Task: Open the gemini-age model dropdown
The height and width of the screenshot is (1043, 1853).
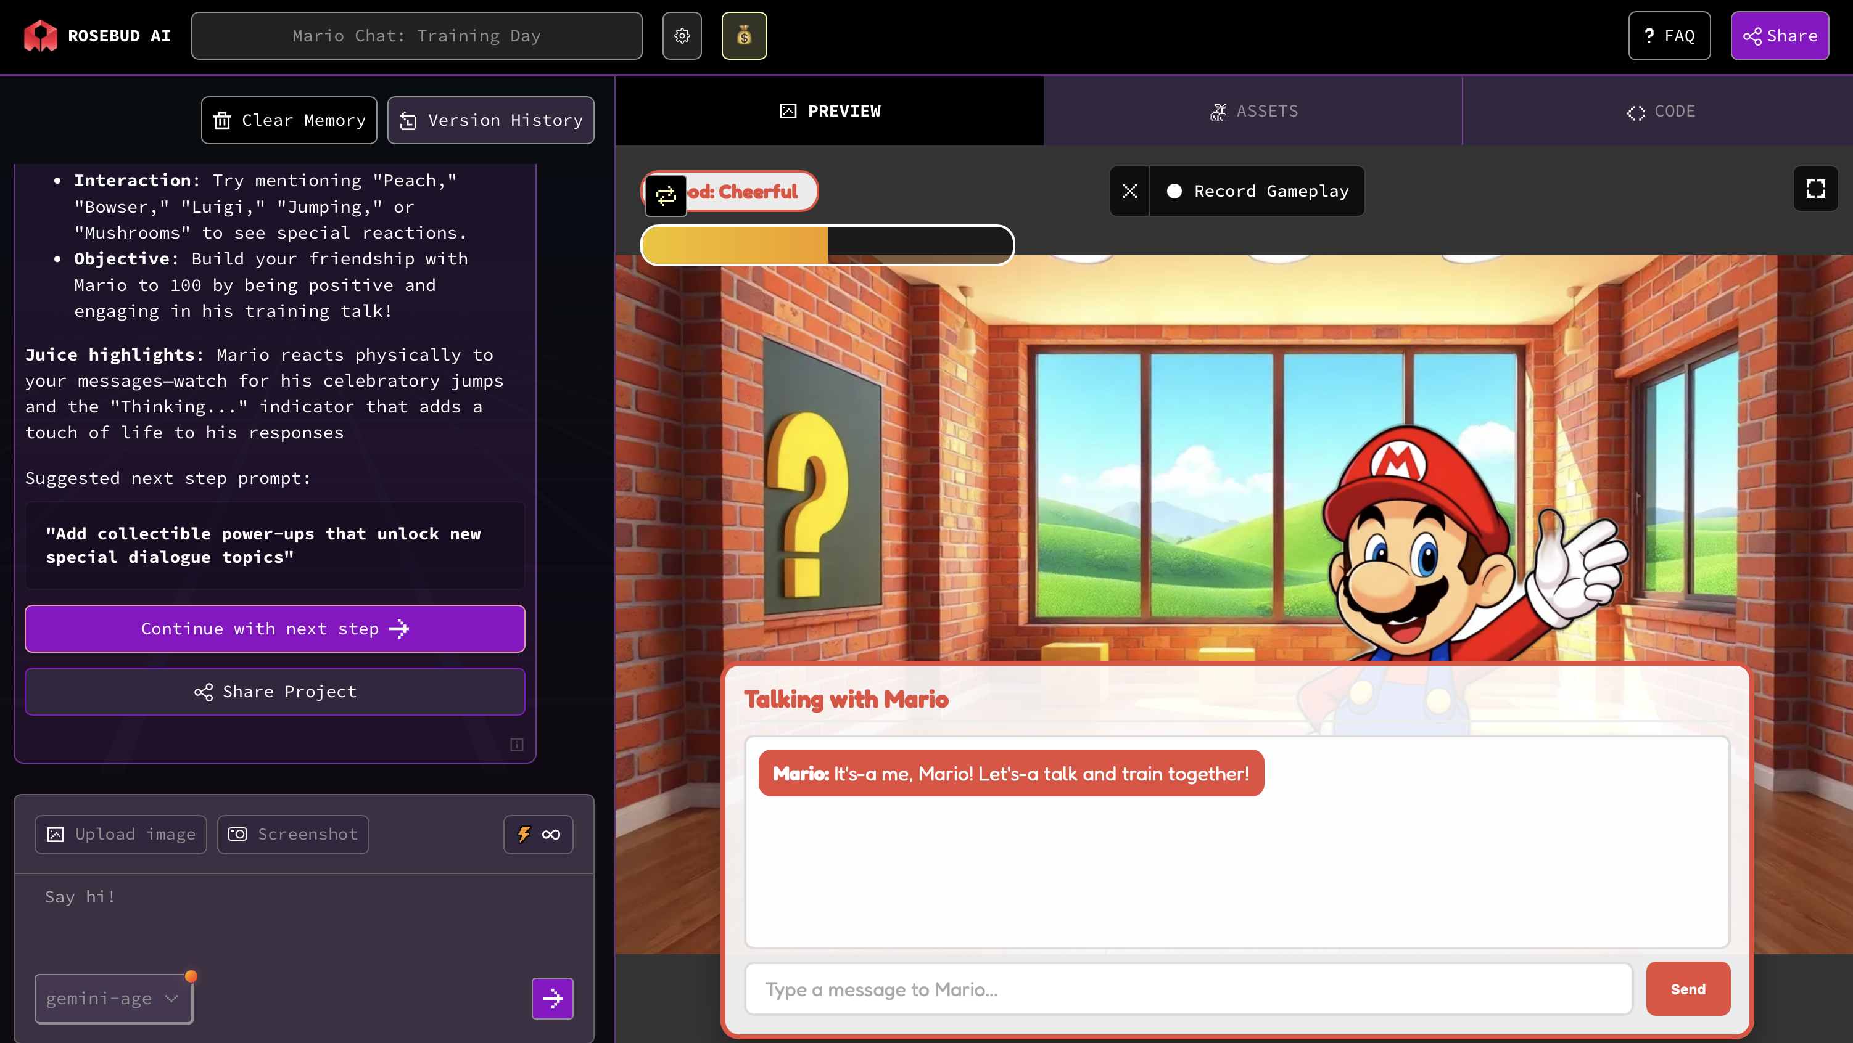Action: [x=113, y=998]
